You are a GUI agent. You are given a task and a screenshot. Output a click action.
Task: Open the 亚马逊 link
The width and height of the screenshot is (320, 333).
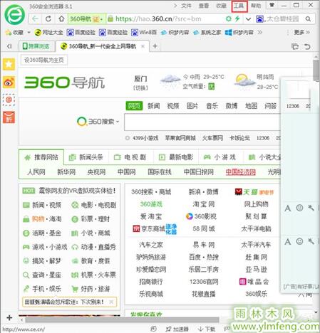256,269
